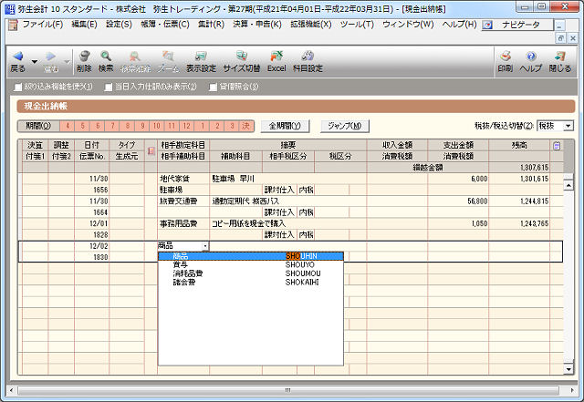The height and width of the screenshot is (402, 584).
Task: Close the ledger with 閉じる icon
Action: point(559,56)
